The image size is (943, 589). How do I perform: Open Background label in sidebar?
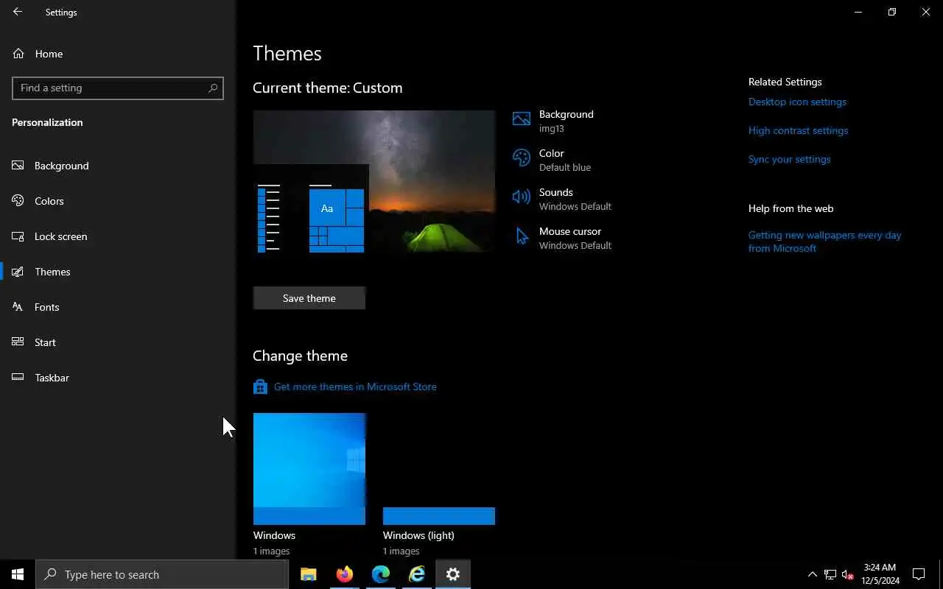(62, 166)
